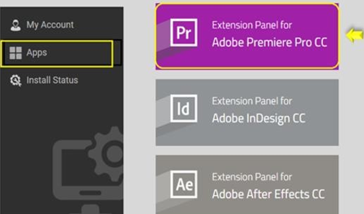Image resolution: width=364 pixels, height=214 pixels.
Task: Open the Install Status label
Action: (x=52, y=80)
